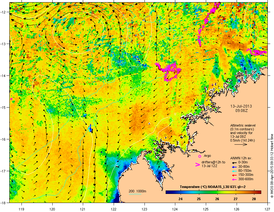Image resolution: width=274 pixels, height=212 pixels.
Task: Click the '125' longitude axis label
Action: click(x=206, y=209)
